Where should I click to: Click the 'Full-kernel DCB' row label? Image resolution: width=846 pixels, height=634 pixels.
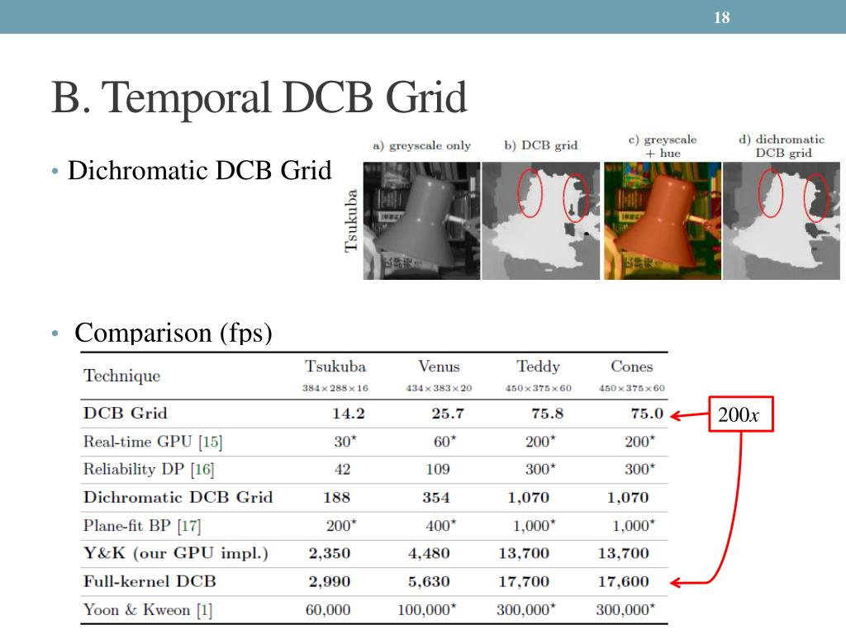(150, 581)
